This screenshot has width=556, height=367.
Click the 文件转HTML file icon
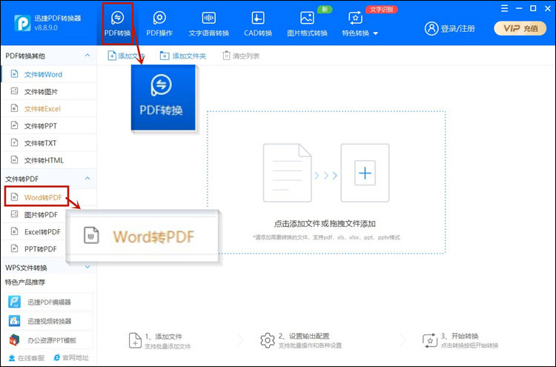pyautogui.click(x=15, y=160)
